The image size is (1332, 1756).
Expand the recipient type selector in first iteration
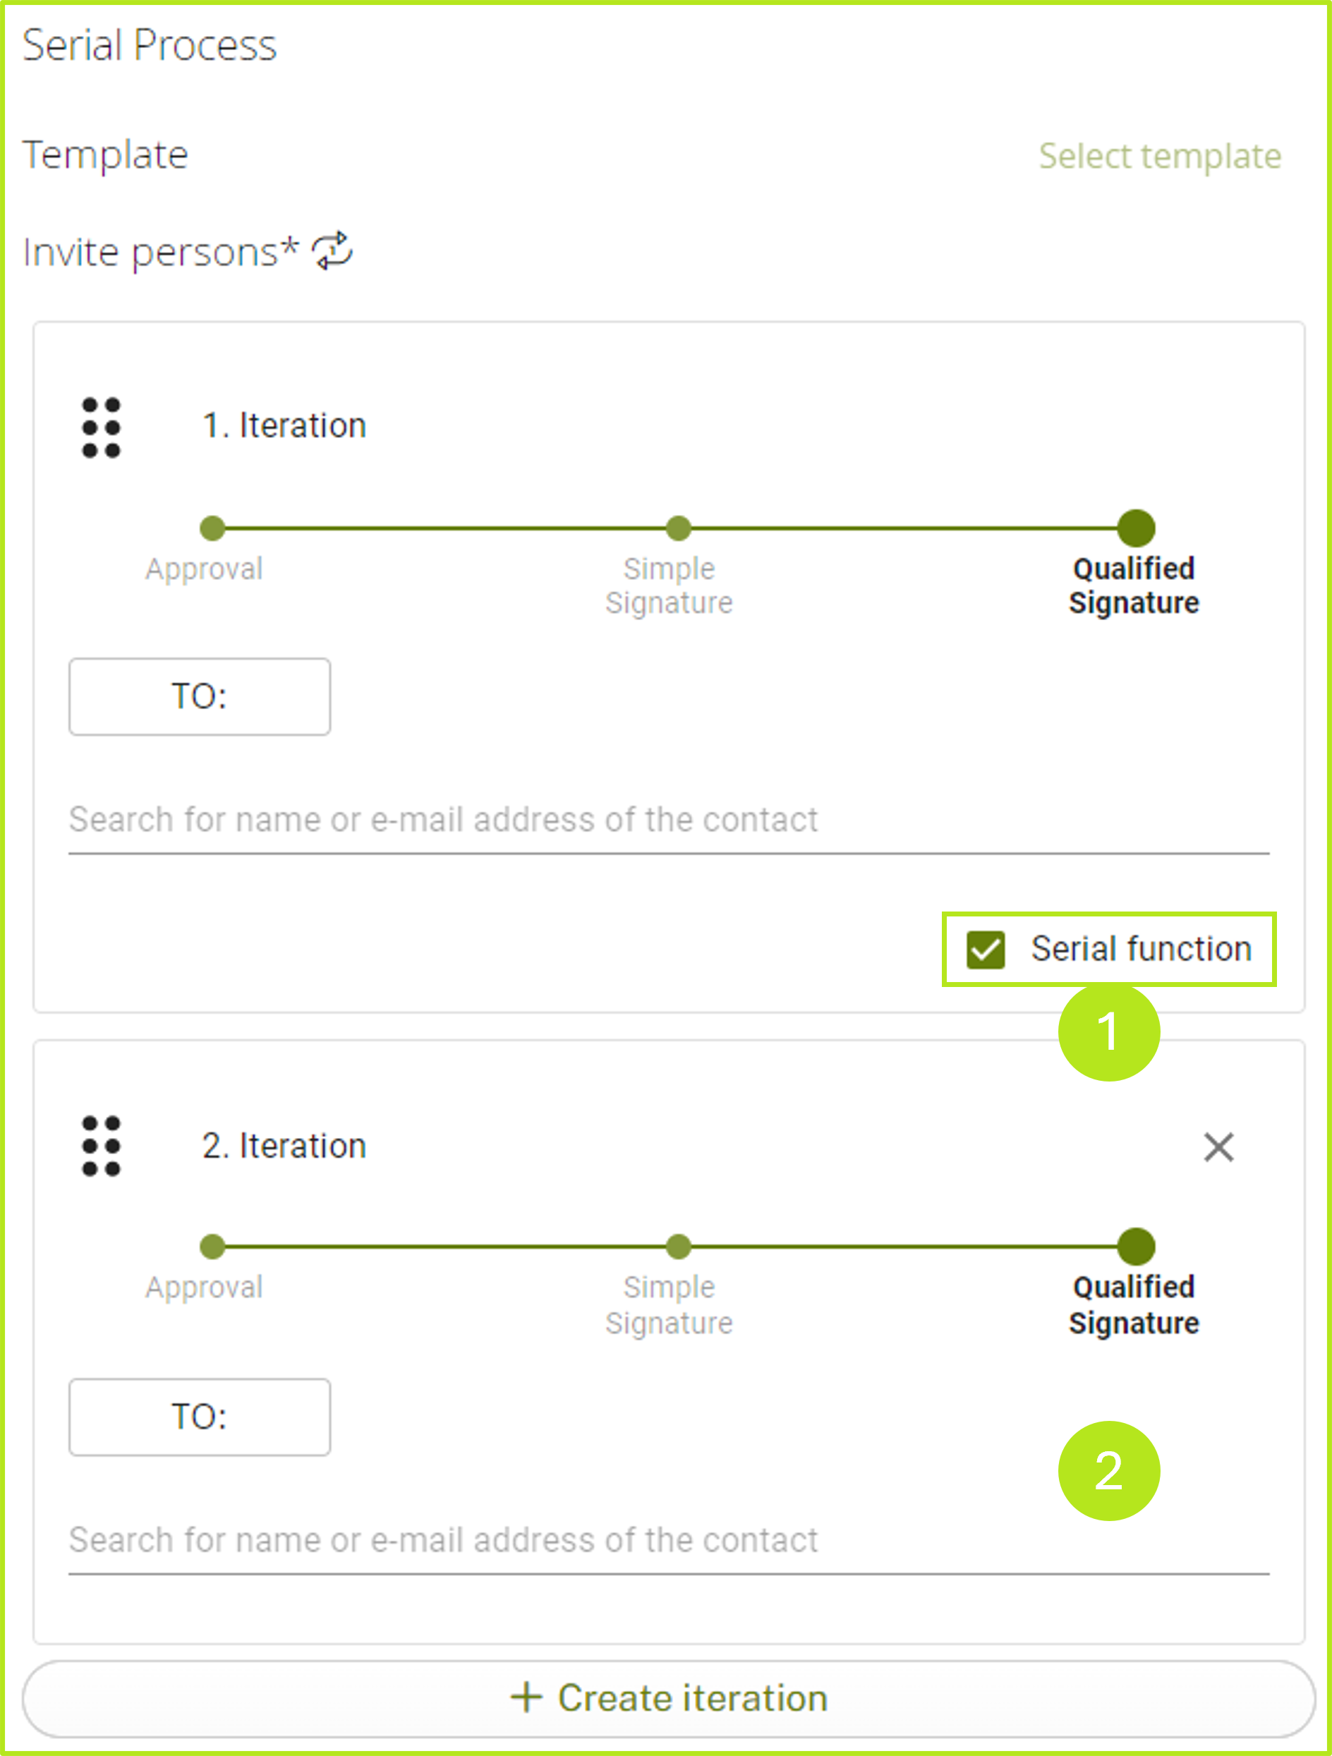(x=199, y=697)
